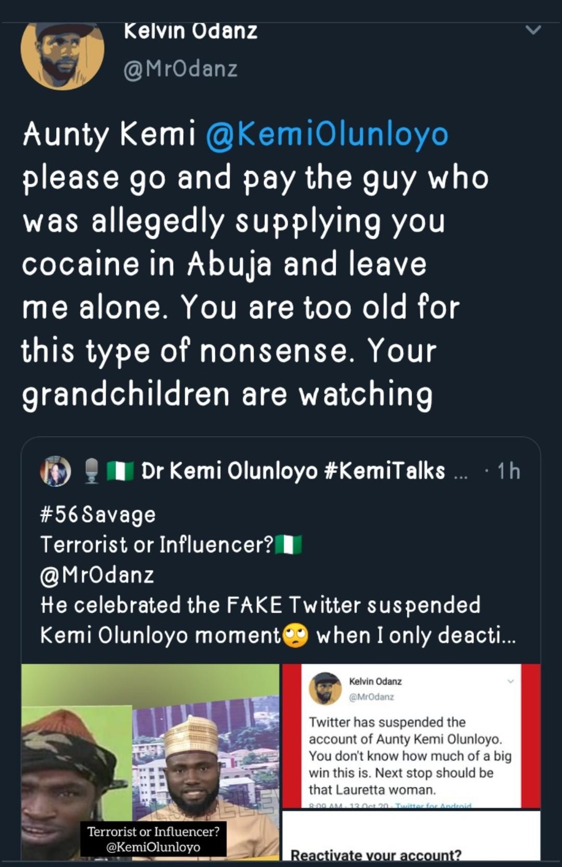This screenshot has height=867, width=562.
Task: Open the @KemiOlunloyo mention in tweet text
Action: [327, 135]
